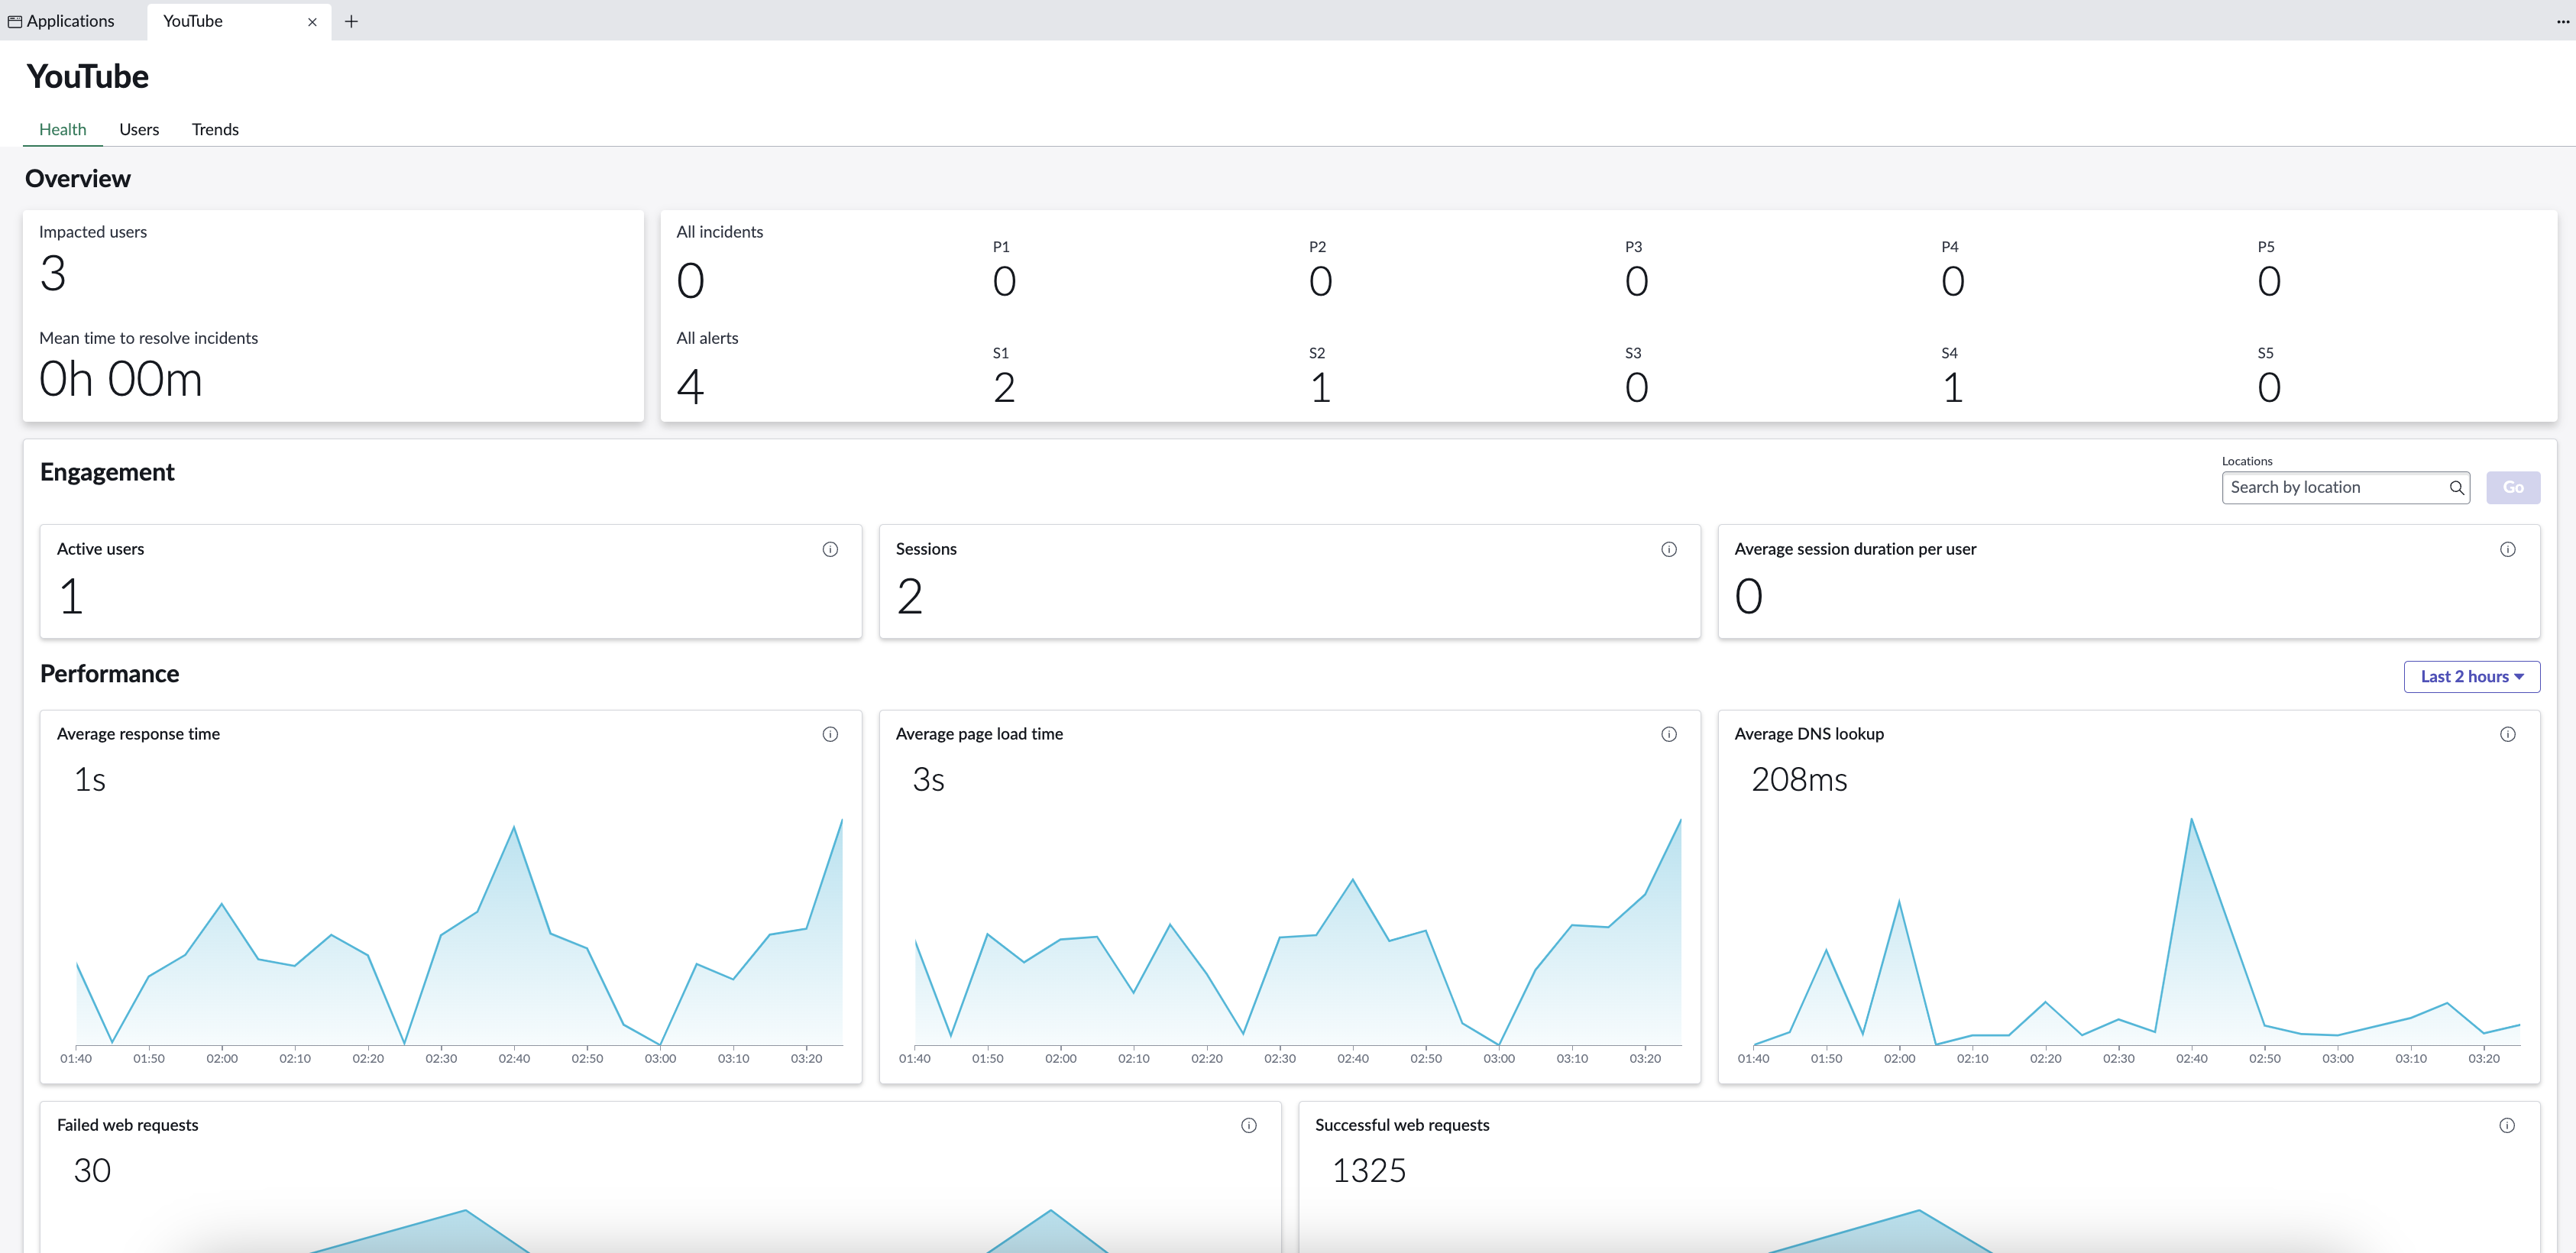Viewport: 2576px width, 1253px height.
Task: Select the YouTube workspace tab
Action: (239, 21)
